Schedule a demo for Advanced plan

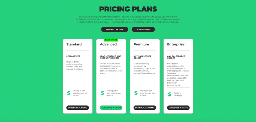click(x=111, y=108)
